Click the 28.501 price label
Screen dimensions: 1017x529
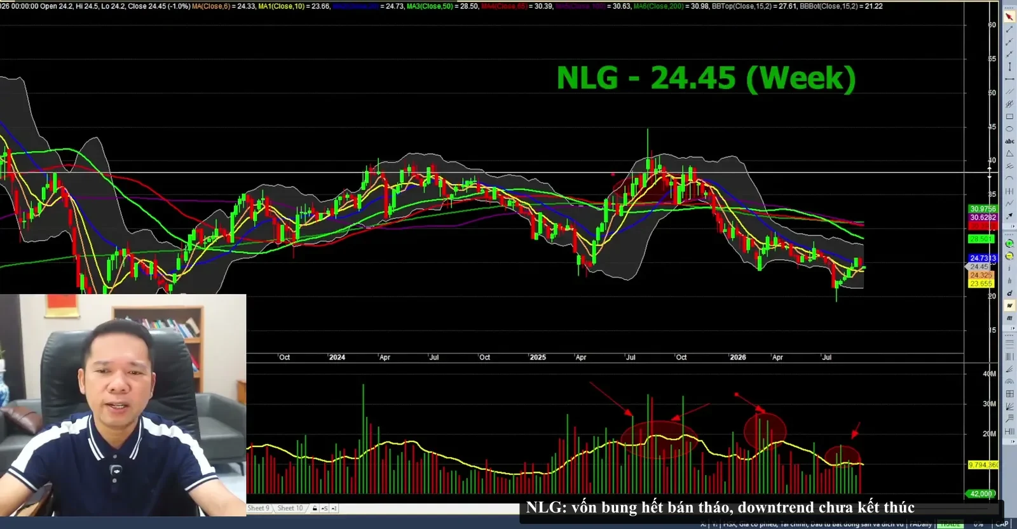(981, 239)
